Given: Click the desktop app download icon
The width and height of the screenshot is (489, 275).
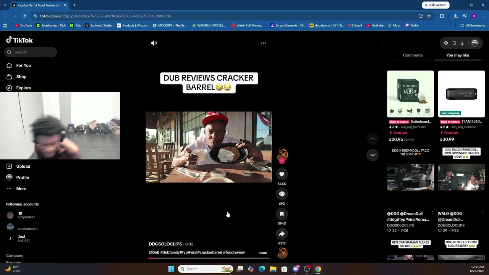Looking at the screenshot, I should pos(462,43).
